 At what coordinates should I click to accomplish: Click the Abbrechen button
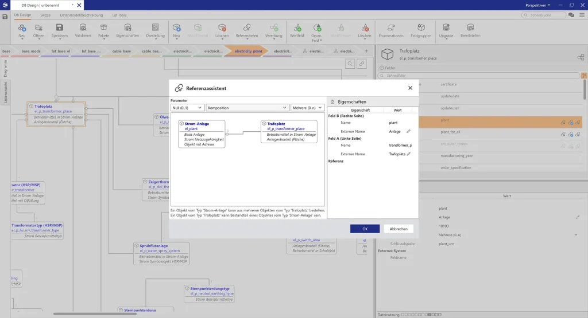click(x=399, y=229)
